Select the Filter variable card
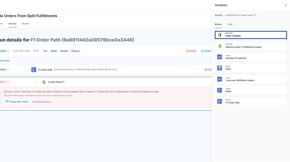 tap(251, 68)
